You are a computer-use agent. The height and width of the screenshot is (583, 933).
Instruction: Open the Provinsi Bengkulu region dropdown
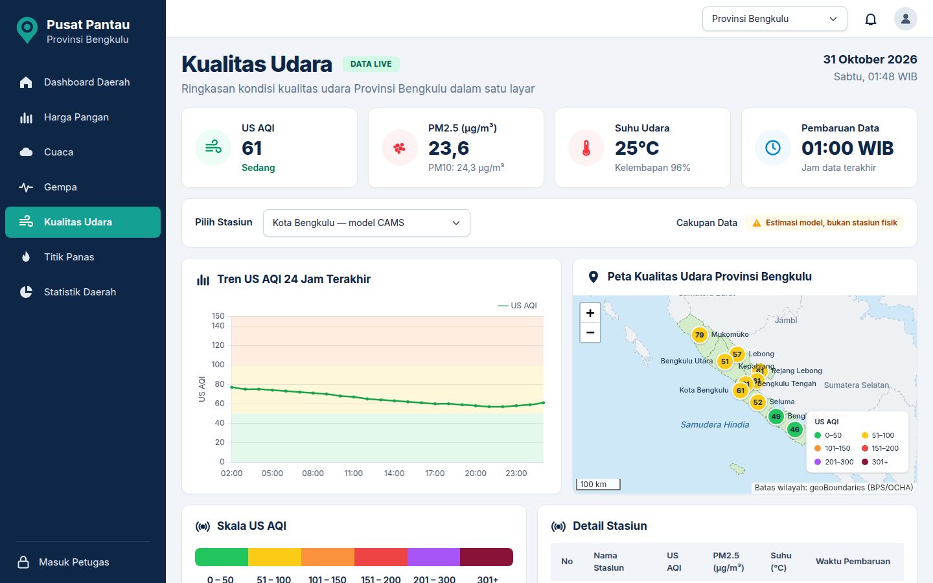pyautogui.click(x=775, y=19)
